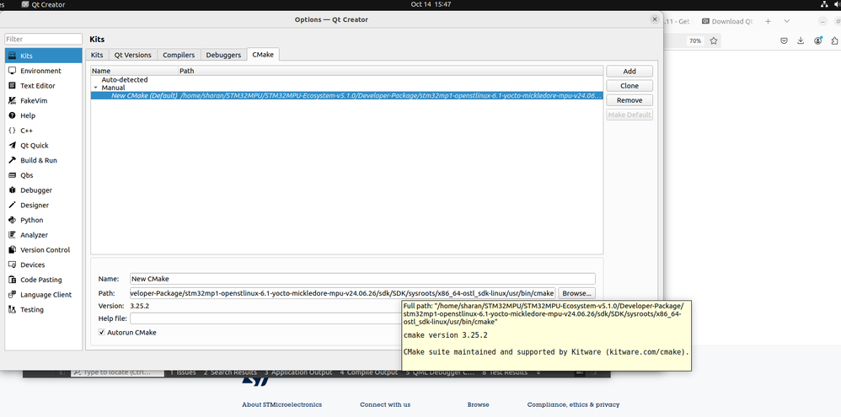Select the Text Editor category icon
Viewport: 841px width, 417px height.
pos(13,86)
